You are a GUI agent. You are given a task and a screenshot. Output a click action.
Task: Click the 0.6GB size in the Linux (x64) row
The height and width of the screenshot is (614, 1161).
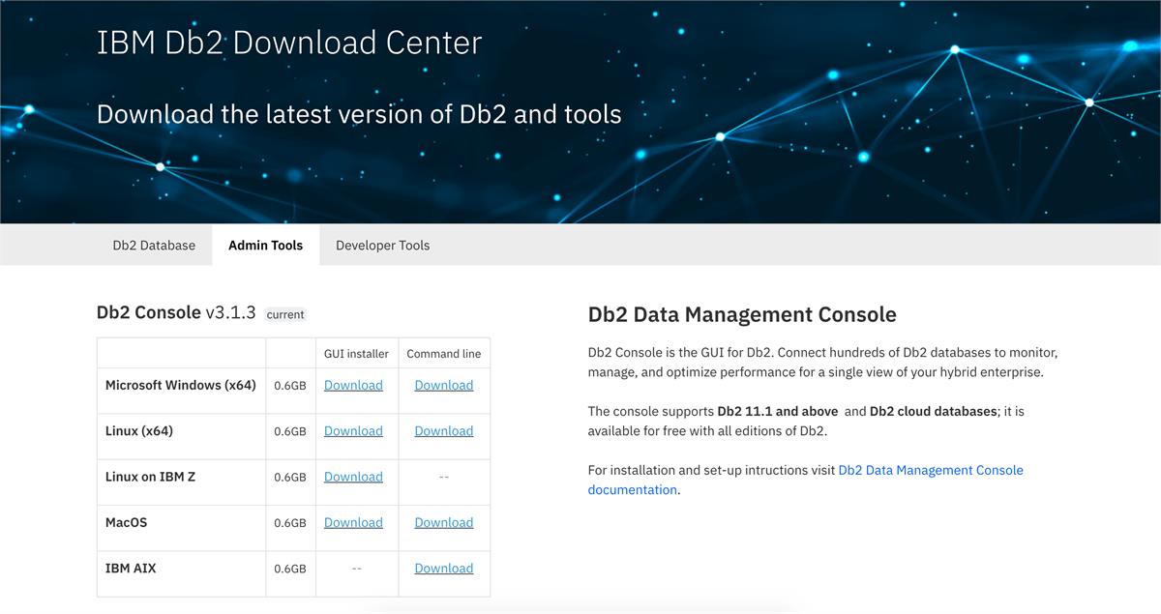[290, 431]
